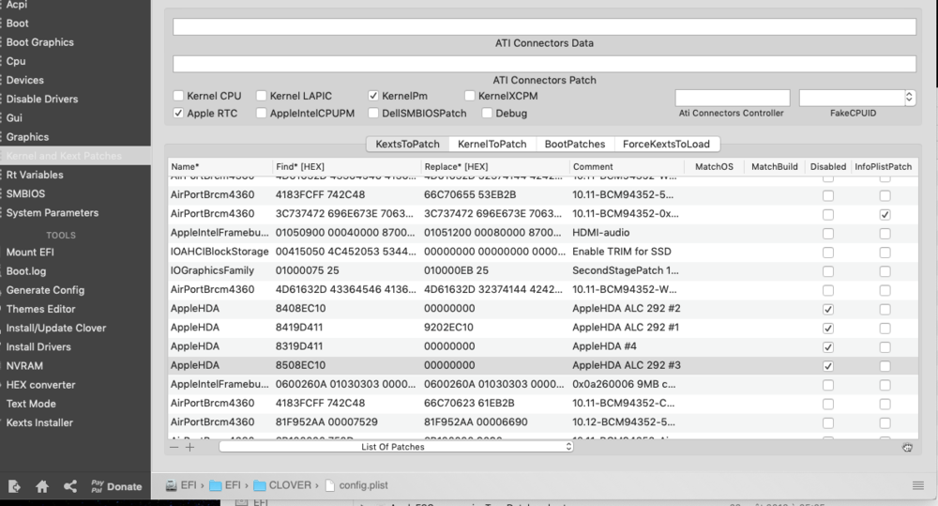Image resolution: width=938 pixels, height=506 pixels.
Task: Click the minus icon to remove patch
Action: tap(174, 447)
